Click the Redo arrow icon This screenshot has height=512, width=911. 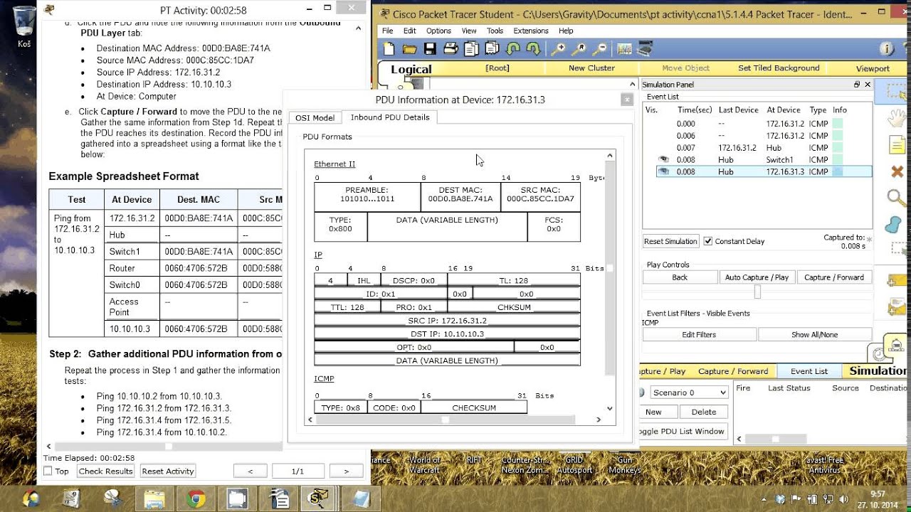(533, 49)
